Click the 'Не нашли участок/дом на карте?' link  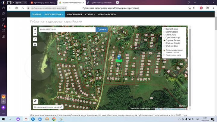[x=48, y=107]
